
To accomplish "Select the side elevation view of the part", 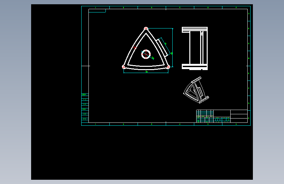I will (x=195, y=48).
